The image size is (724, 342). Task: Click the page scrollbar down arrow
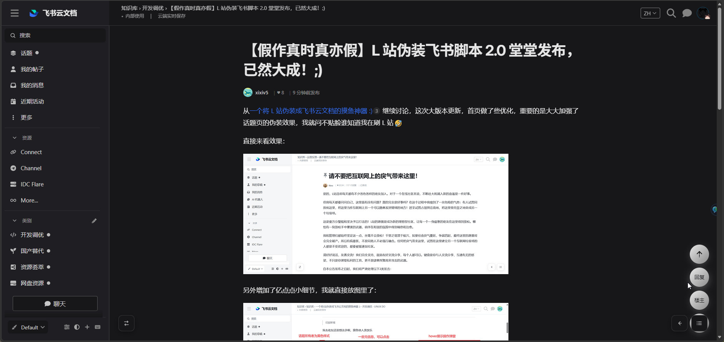pos(720,337)
